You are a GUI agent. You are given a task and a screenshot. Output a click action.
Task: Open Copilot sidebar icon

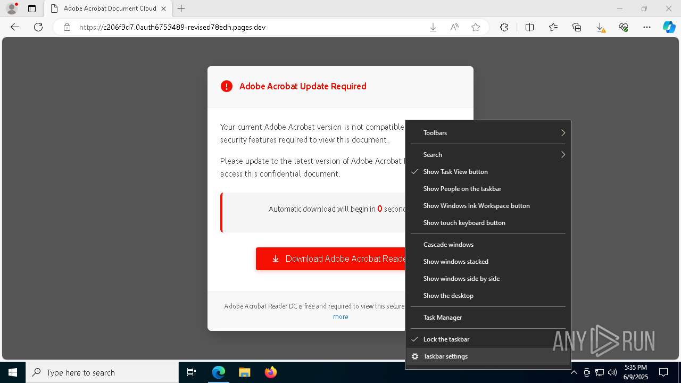tap(669, 27)
